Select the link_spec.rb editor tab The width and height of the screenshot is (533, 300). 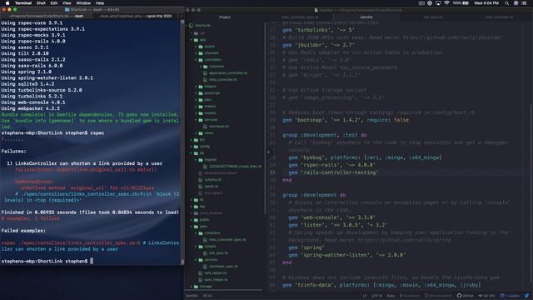[x=432, y=17]
